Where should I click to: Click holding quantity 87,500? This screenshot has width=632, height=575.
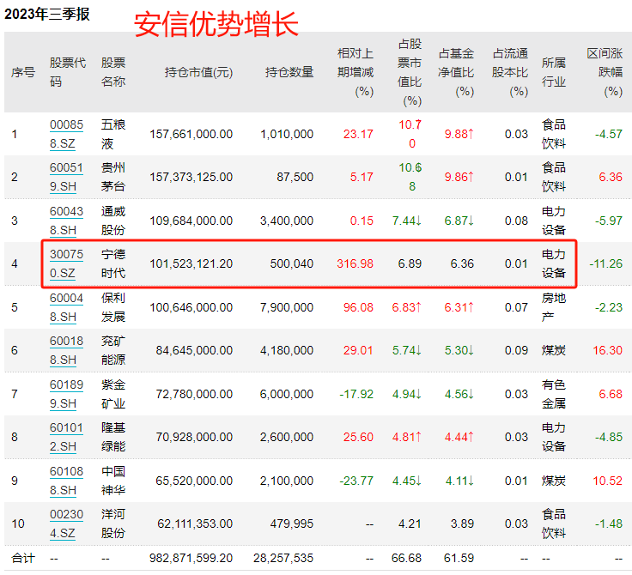coord(295,178)
